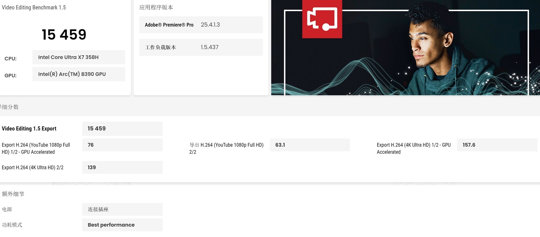Click the 功耗模式 label
Image resolution: width=540 pixels, height=237 pixels.
[x=12, y=225]
